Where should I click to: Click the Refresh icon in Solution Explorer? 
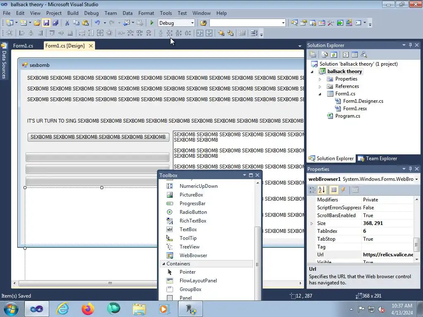[x=334, y=55]
